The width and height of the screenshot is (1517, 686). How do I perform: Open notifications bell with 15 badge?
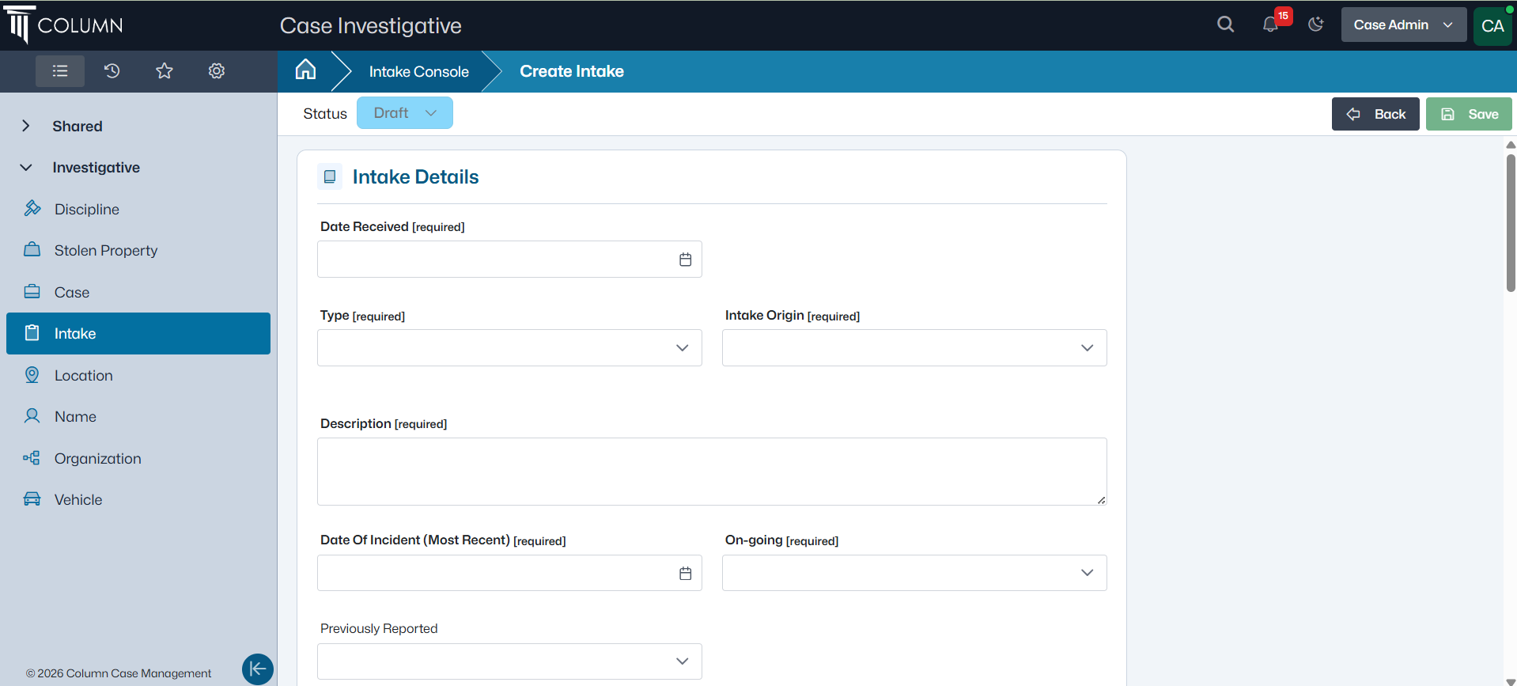tap(1271, 25)
